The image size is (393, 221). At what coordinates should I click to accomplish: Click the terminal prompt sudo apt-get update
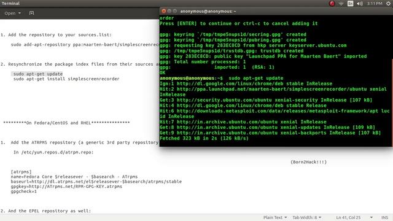[x=221, y=78]
